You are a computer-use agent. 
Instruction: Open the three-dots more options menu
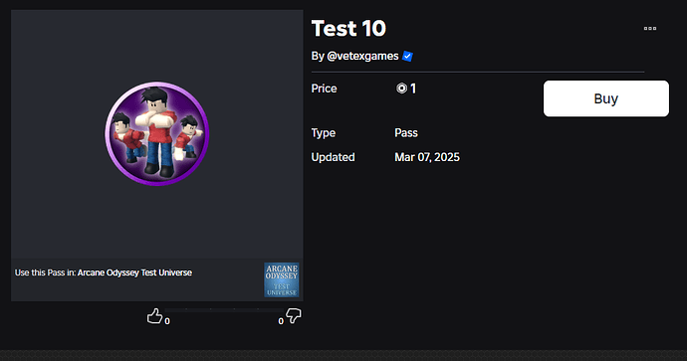pyautogui.click(x=650, y=29)
